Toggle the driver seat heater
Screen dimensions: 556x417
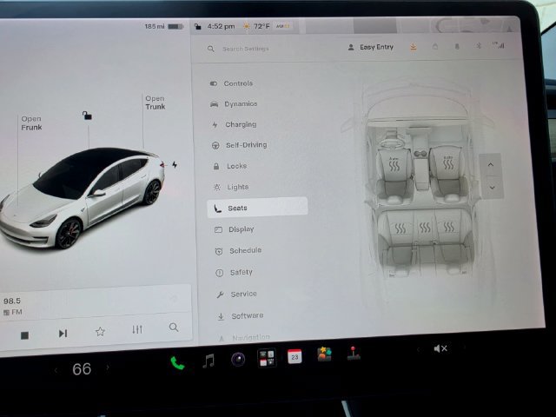394,165
